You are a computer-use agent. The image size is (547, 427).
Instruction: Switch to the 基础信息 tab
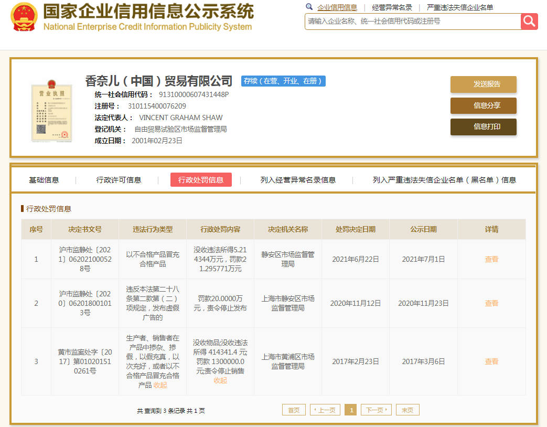coord(44,180)
